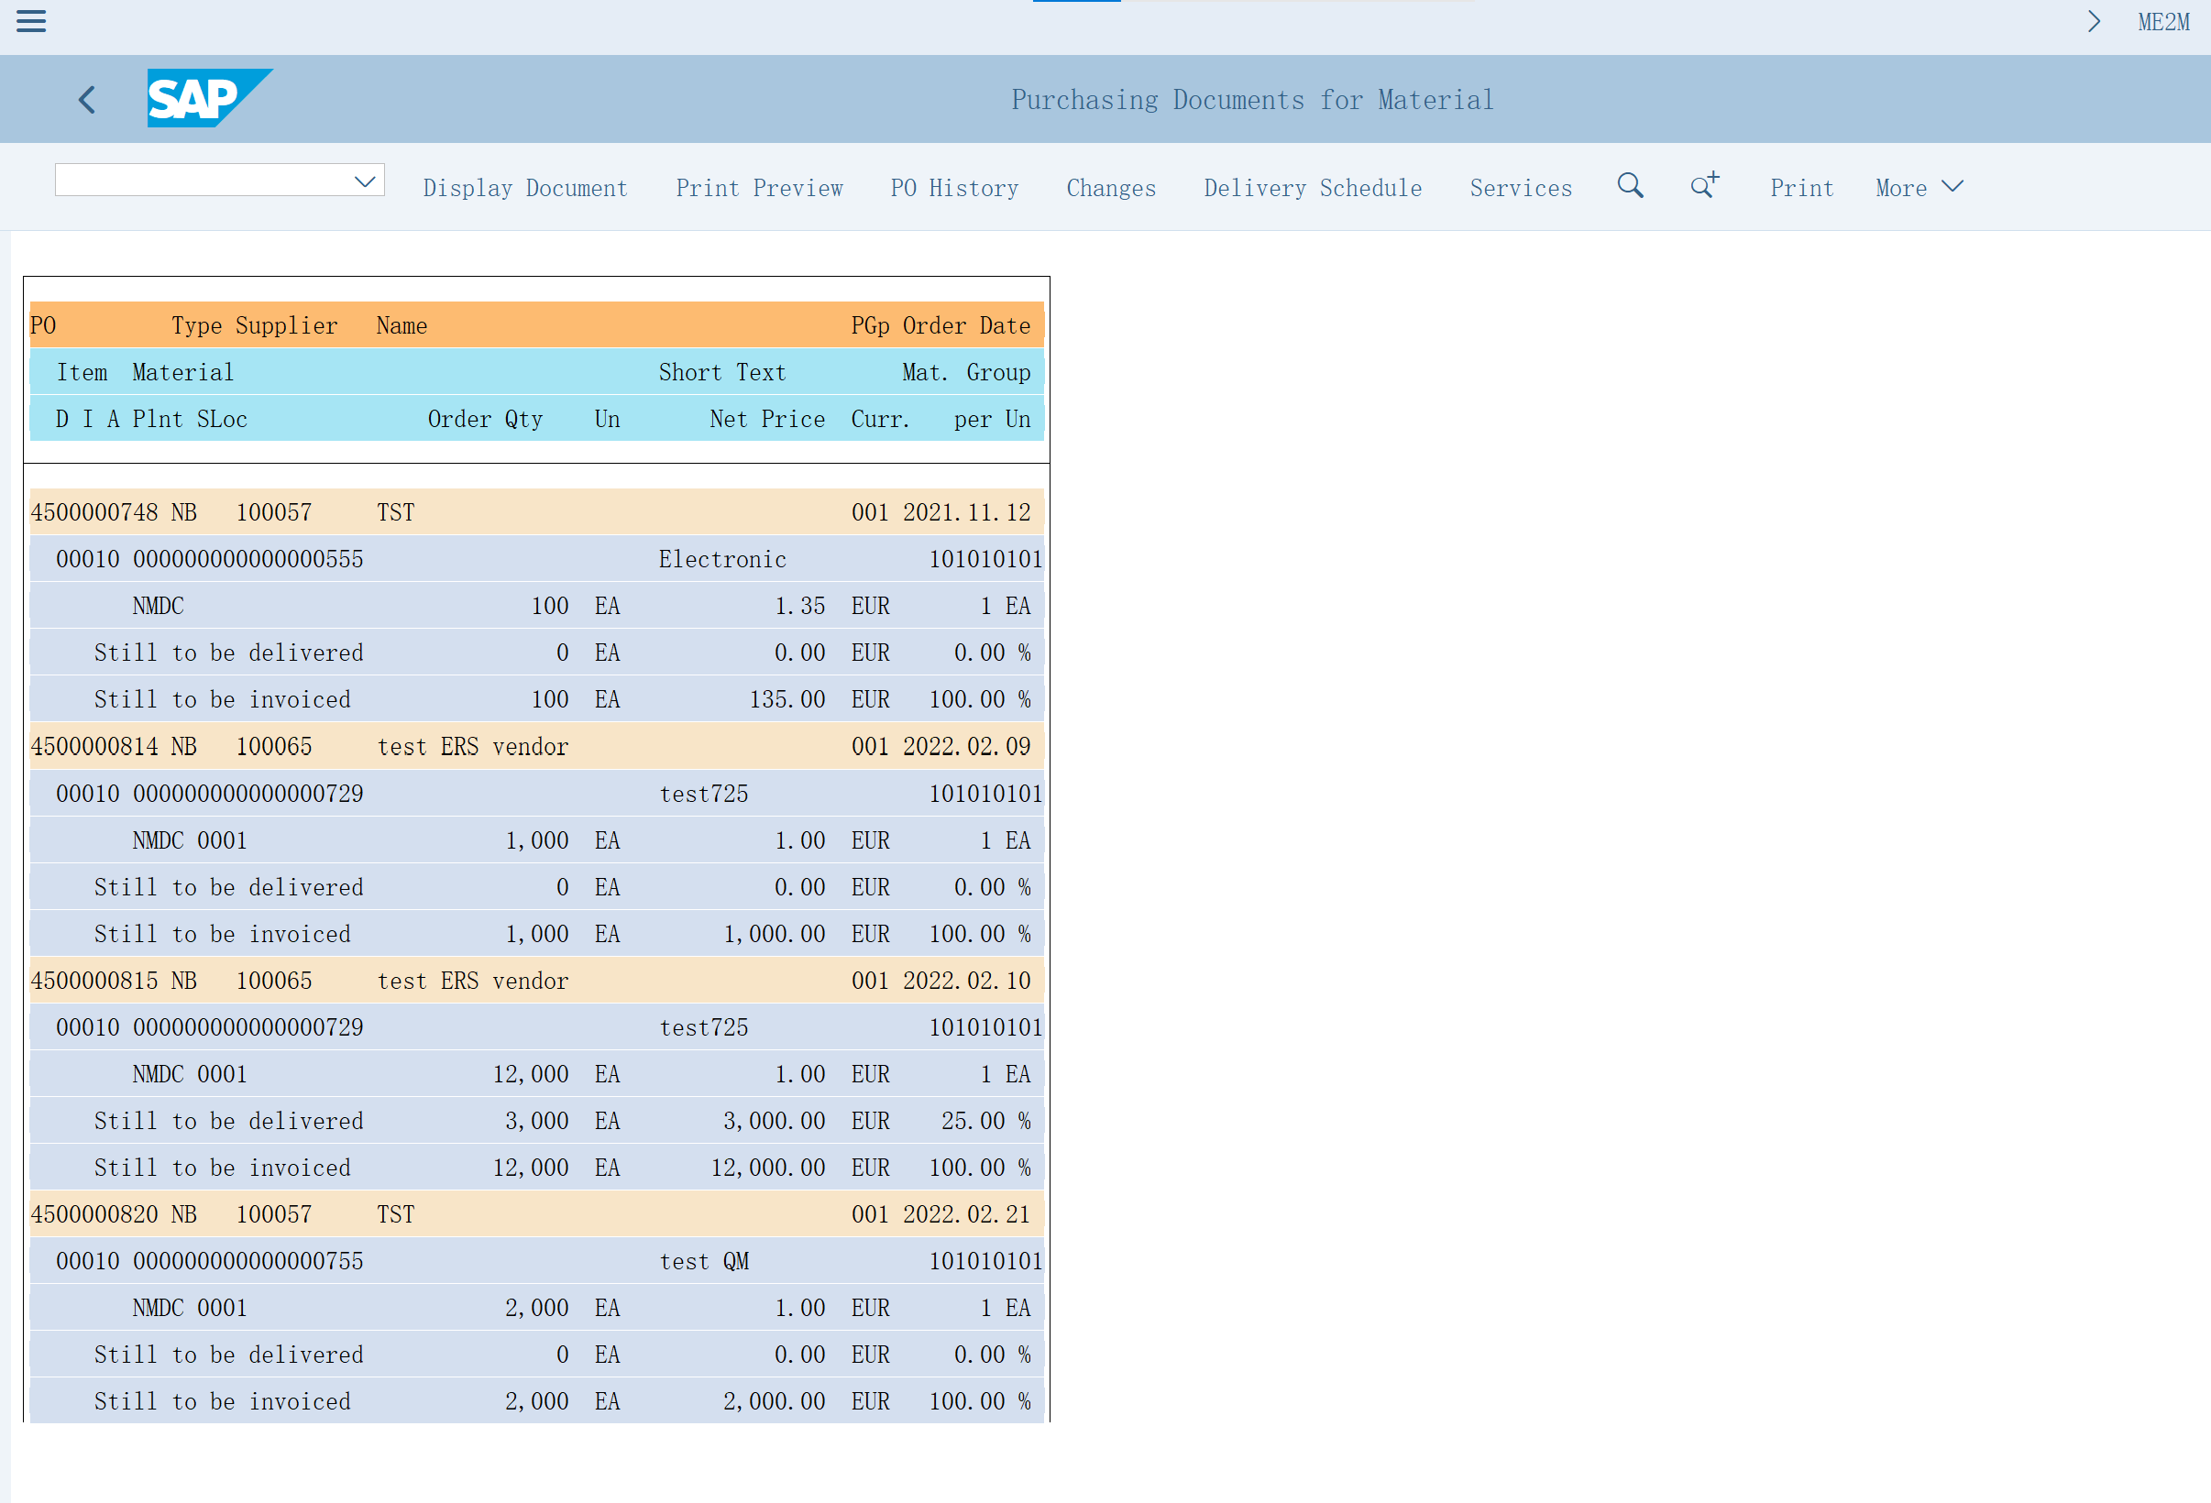Click the search-next magnifier plus icon
Screen dimensions: 2211x1503
1704,185
